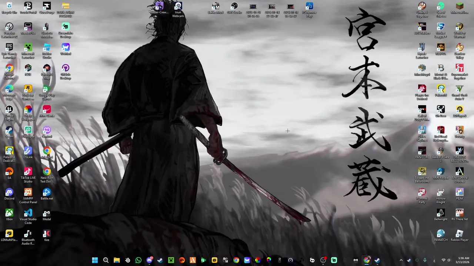Select the Chained Together game shortcut
The width and height of the screenshot is (474, 266).
(422, 10)
